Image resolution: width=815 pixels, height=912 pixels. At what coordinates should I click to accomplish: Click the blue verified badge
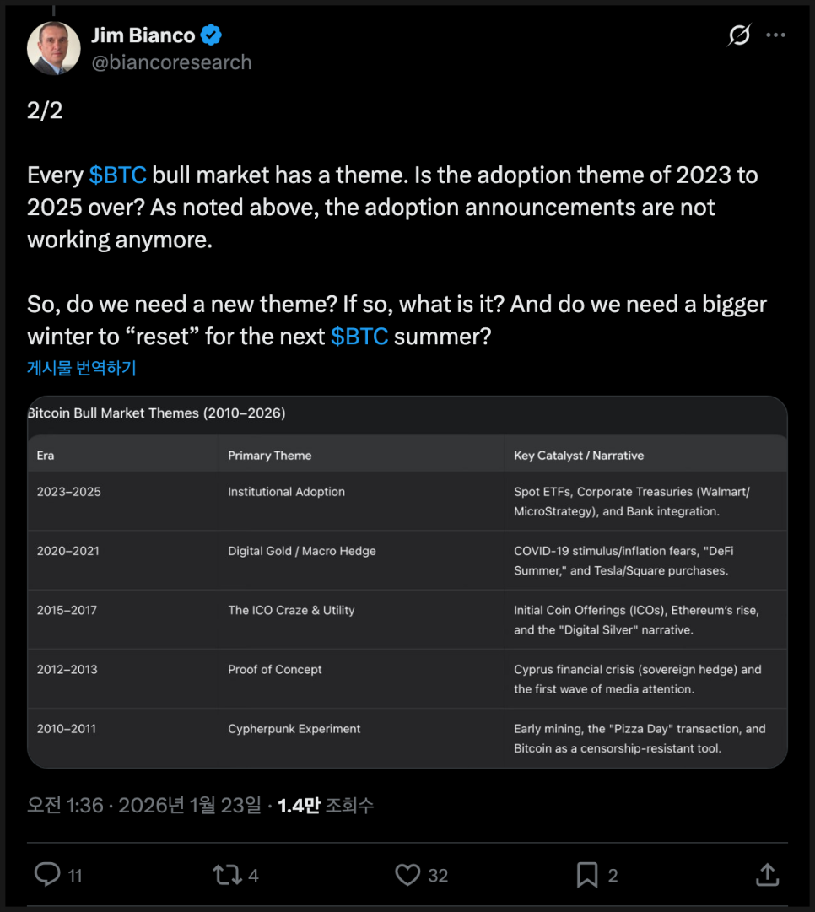pos(211,35)
